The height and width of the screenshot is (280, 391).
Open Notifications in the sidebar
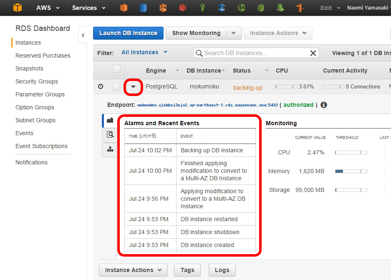click(x=31, y=163)
